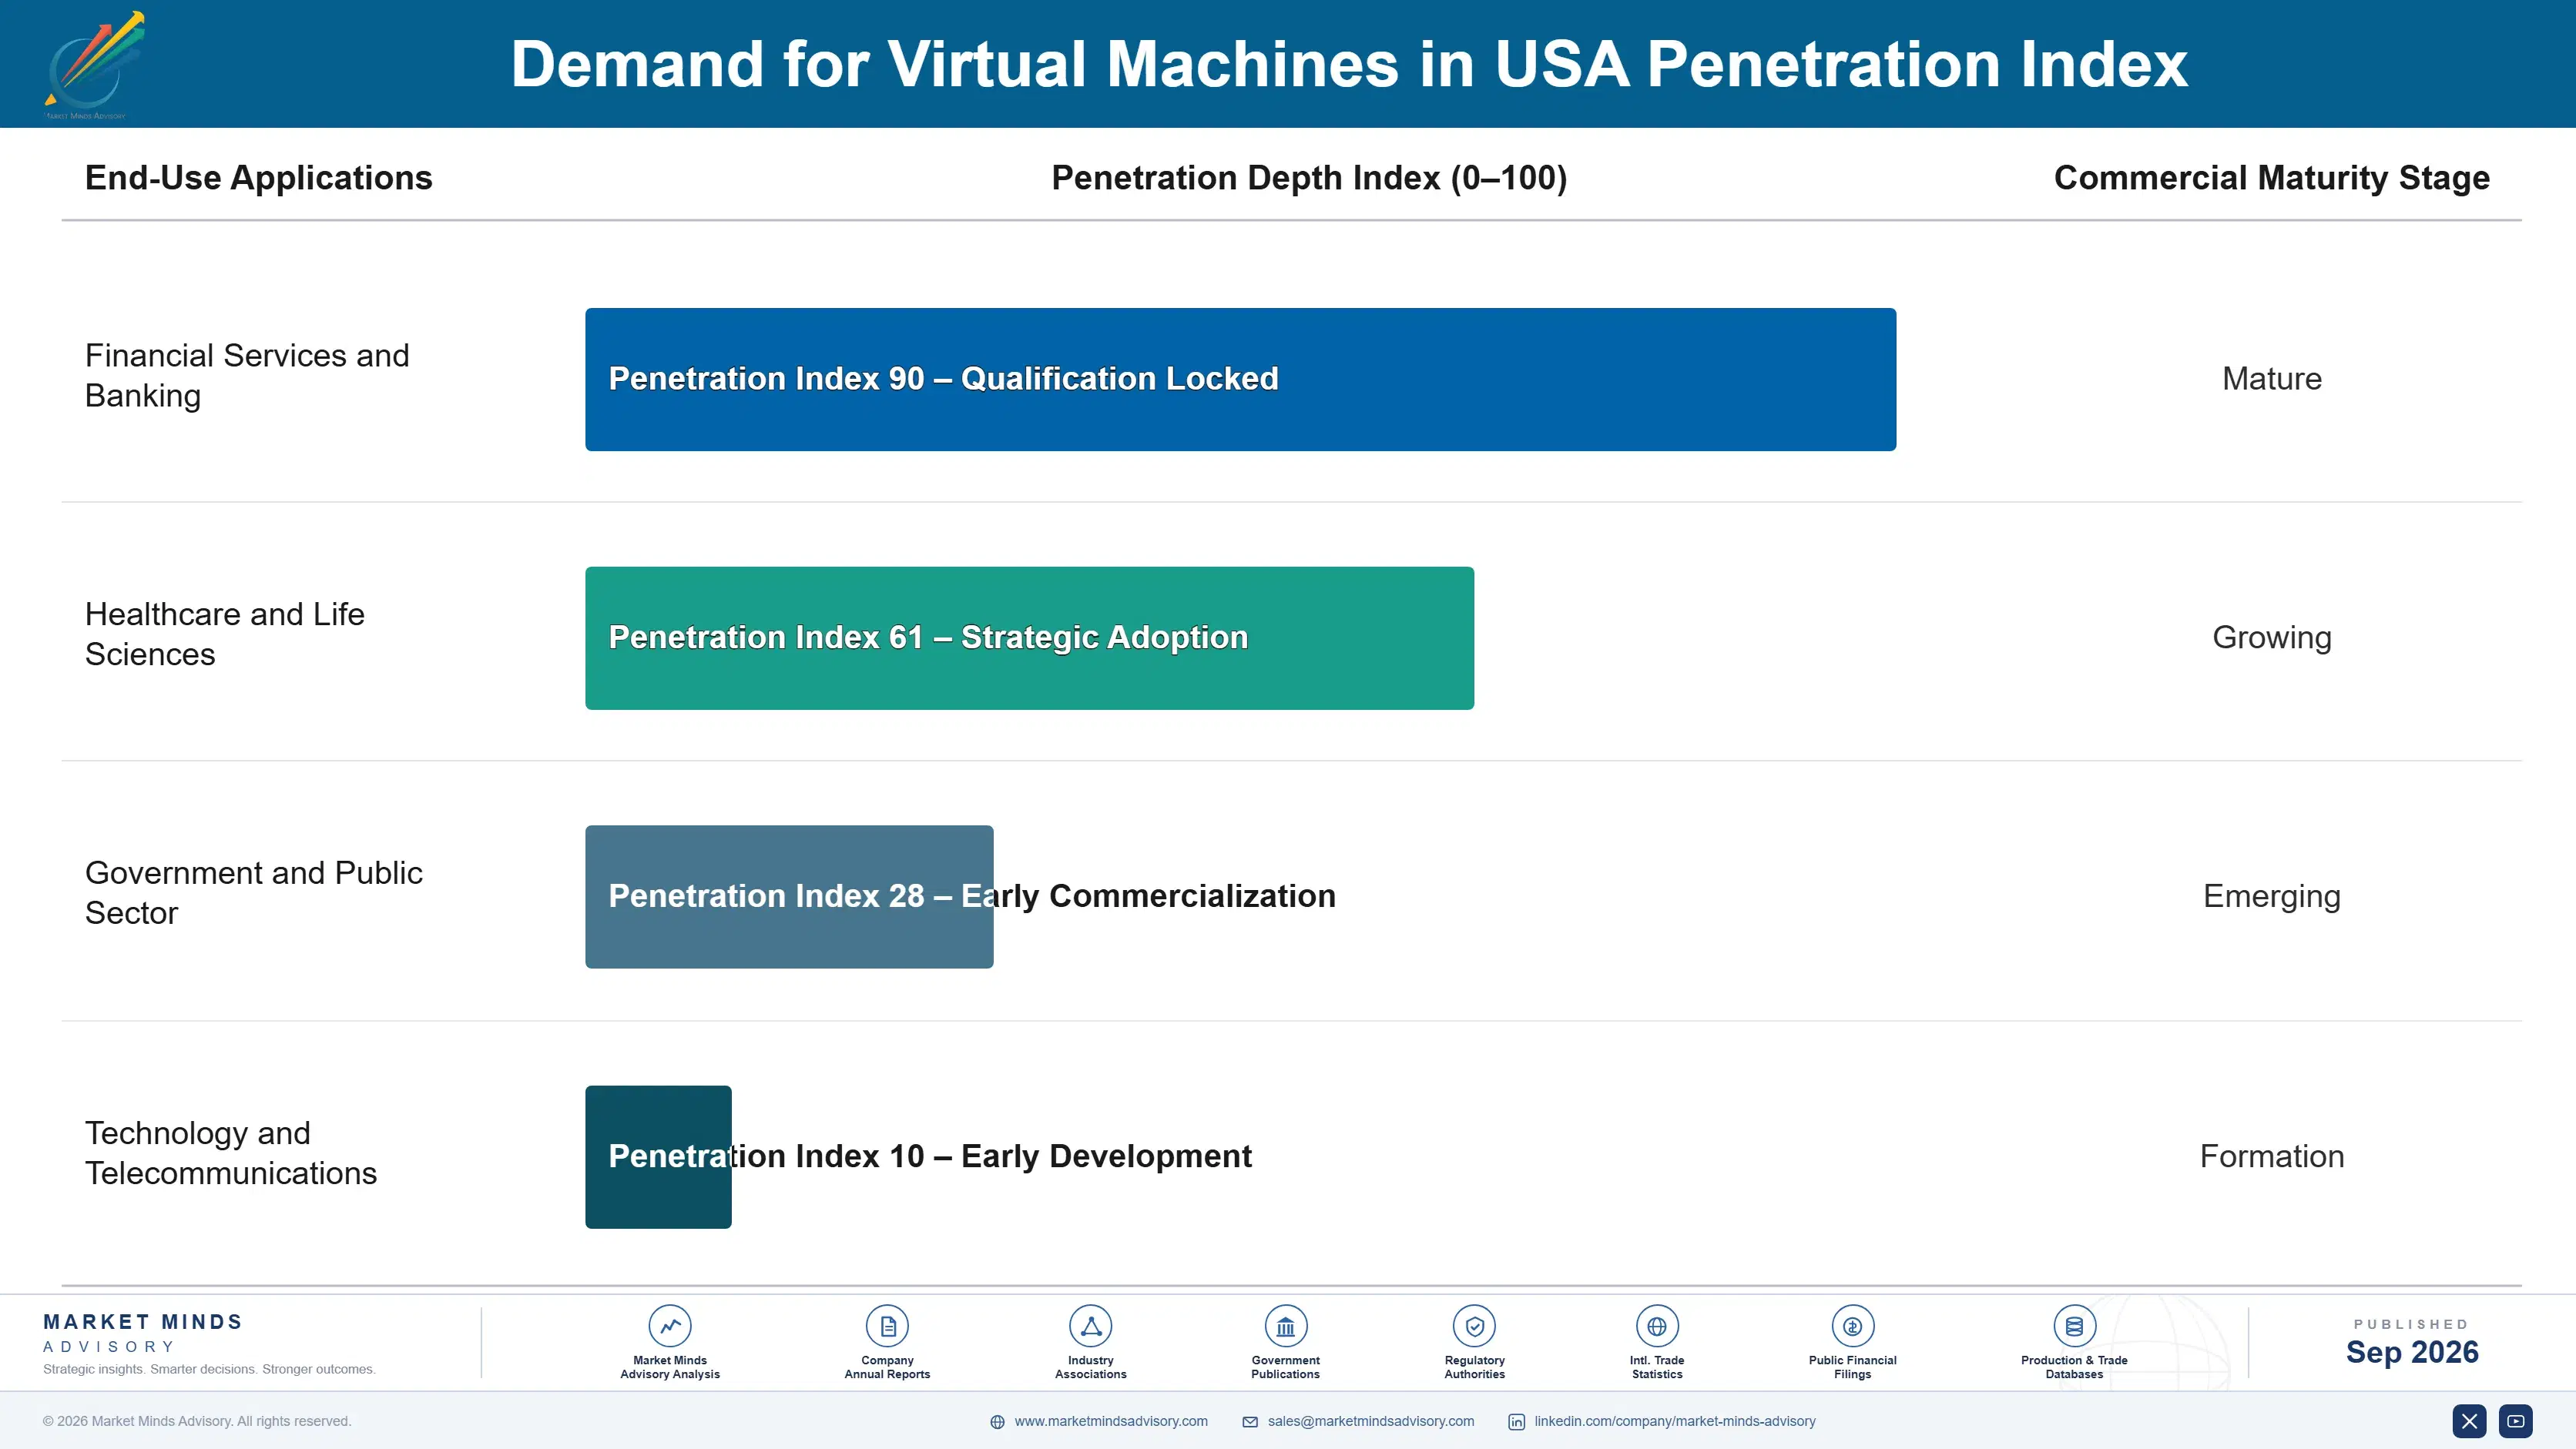Image resolution: width=2576 pixels, height=1449 pixels.
Task: Click the 'Emerging' maturity stage value
Action: pyautogui.click(x=2271, y=896)
